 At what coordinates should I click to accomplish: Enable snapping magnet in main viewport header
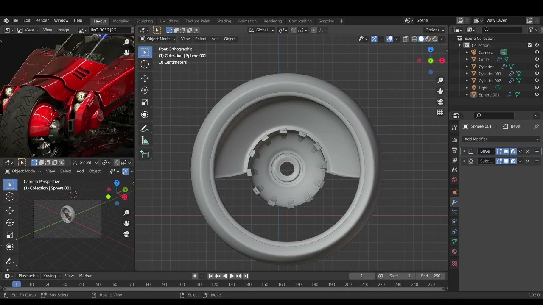click(293, 30)
